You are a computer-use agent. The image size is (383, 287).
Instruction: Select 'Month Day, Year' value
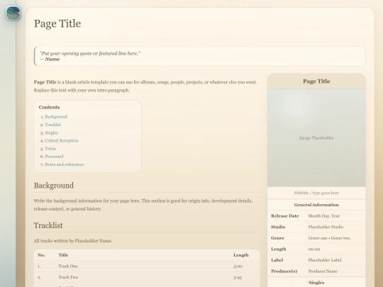point(324,216)
